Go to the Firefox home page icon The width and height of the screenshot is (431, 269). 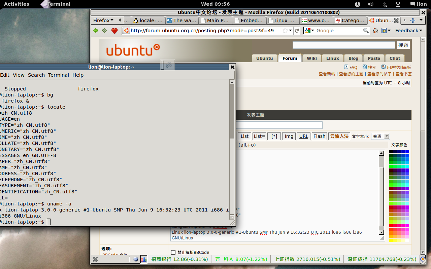pyautogui.click(x=375, y=31)
